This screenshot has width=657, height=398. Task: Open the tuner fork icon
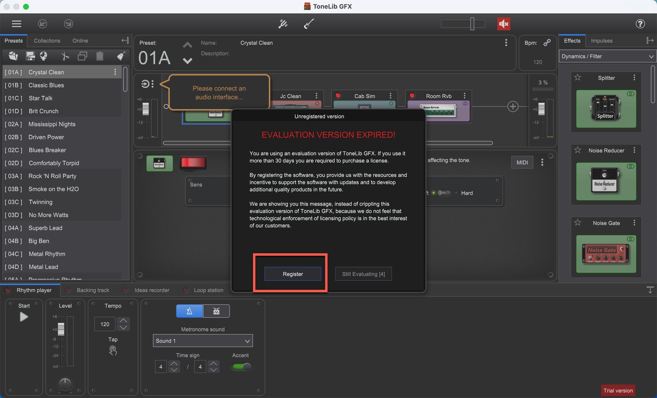(283, 24)
